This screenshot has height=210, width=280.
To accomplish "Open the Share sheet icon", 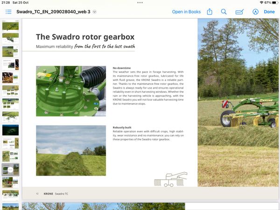I will [x=210, y=12].
